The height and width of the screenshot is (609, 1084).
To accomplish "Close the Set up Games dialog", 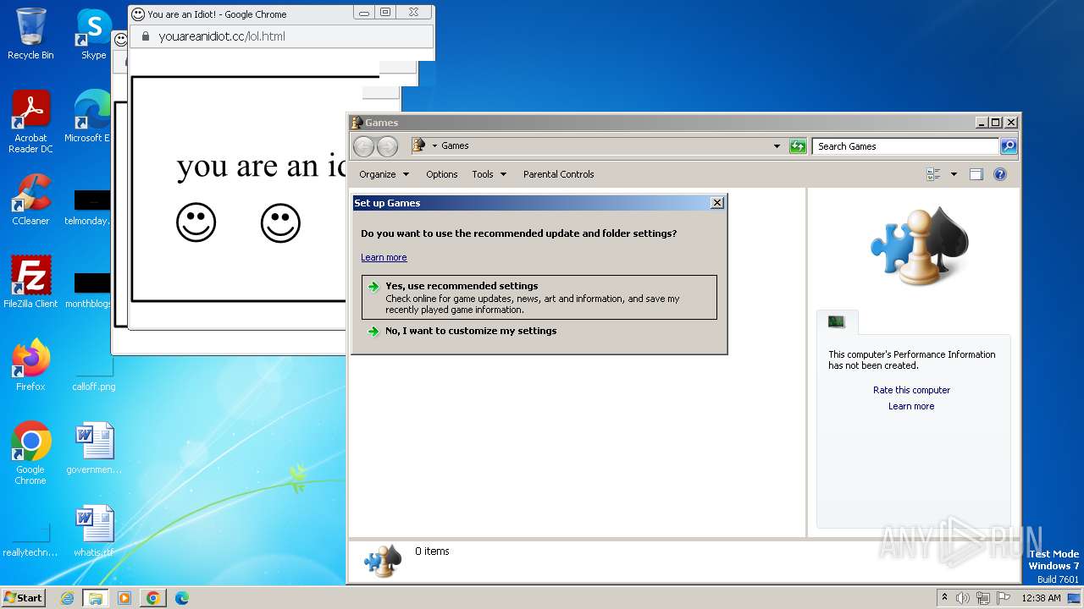I will point(717,203).
